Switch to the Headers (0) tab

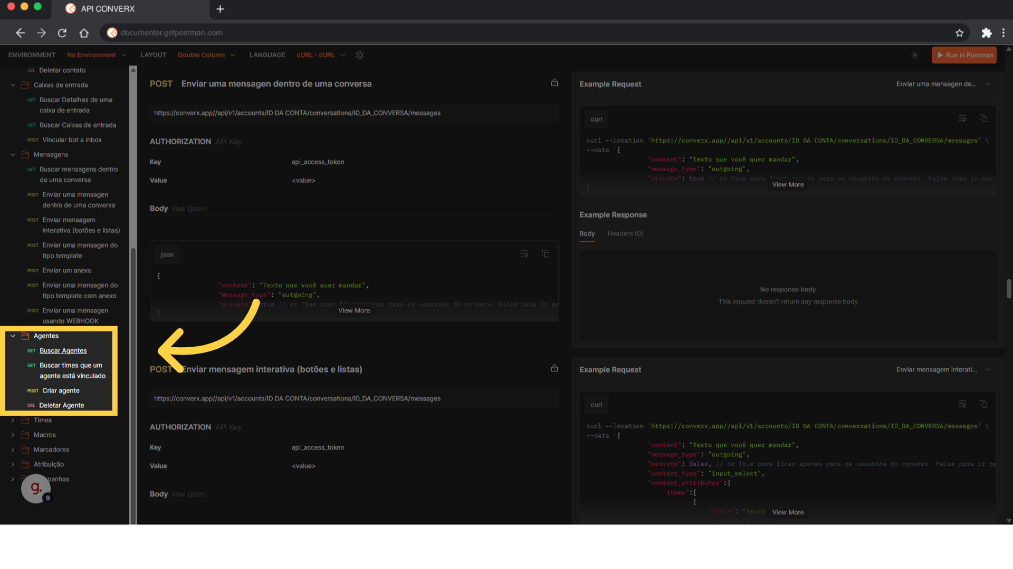[625, 233]
